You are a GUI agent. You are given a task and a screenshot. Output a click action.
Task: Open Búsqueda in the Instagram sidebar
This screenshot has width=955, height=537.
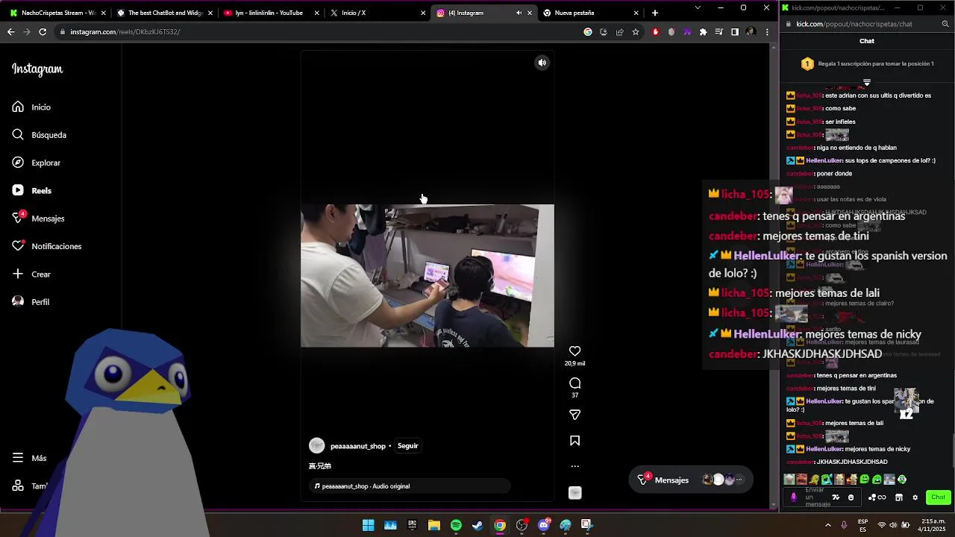[39, 135]
